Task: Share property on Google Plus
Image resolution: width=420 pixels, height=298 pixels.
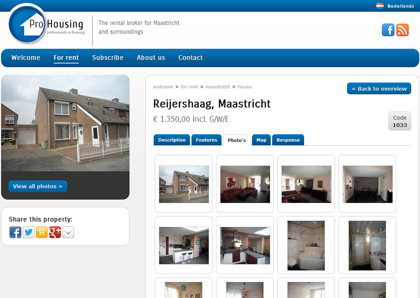Action: (x=55, y=232)
